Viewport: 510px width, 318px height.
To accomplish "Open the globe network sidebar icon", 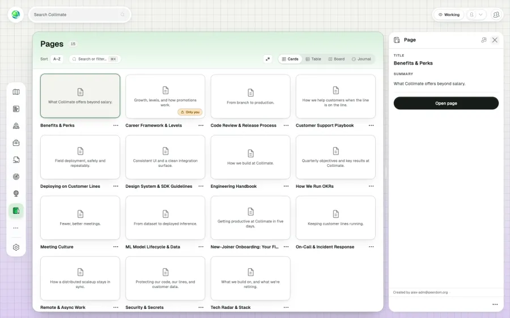I will click(x=16, y=194).
